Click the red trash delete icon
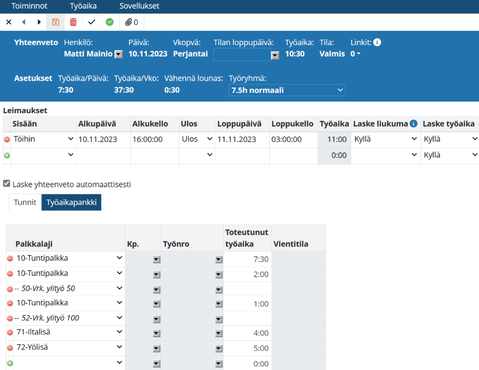Image resolution: width=479 pixels, height=370 pixels. pyautogui.click(x=73, y=22)
